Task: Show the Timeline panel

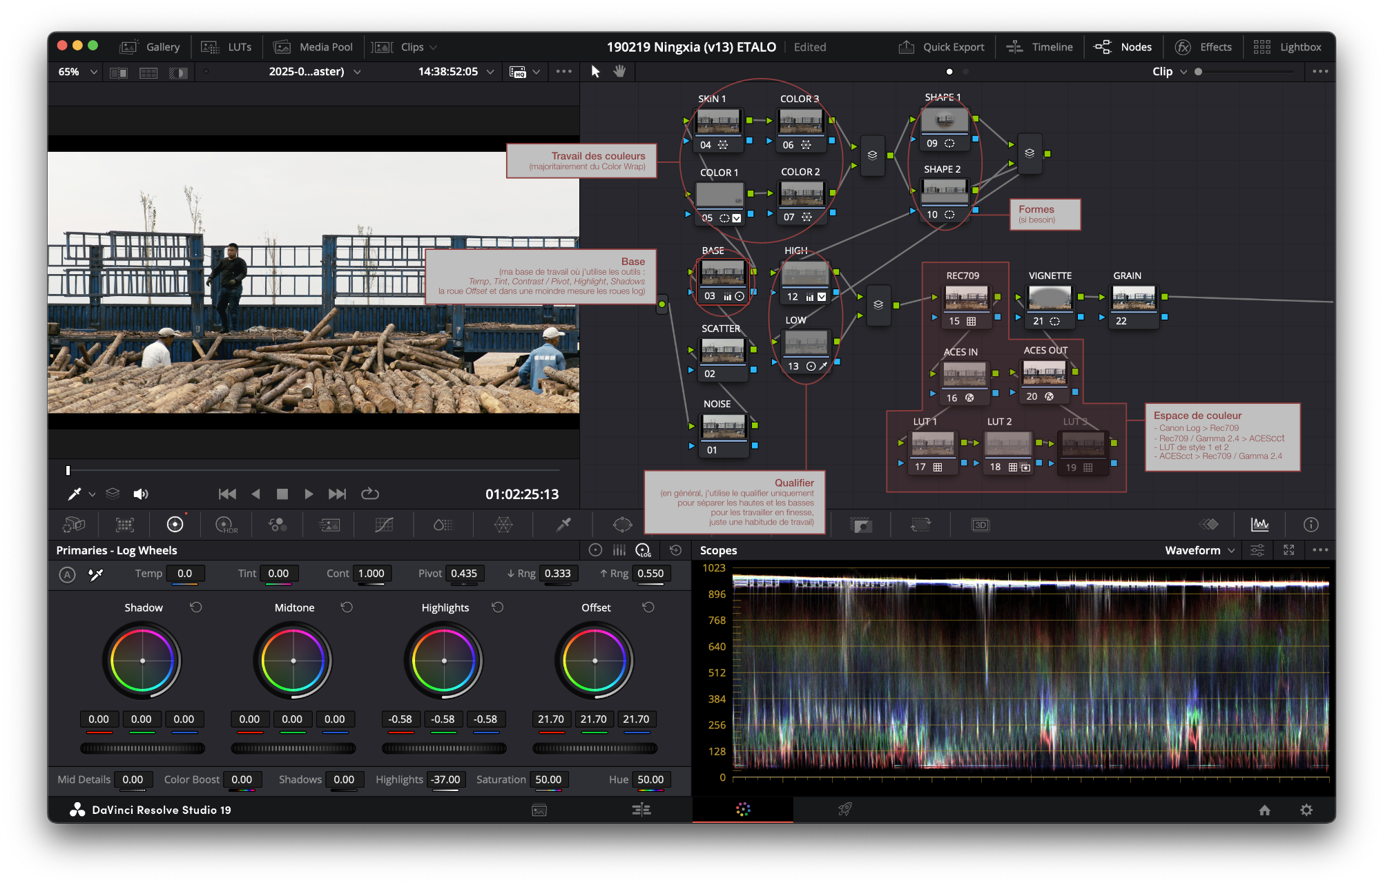Action: [x=1040, y=47]
